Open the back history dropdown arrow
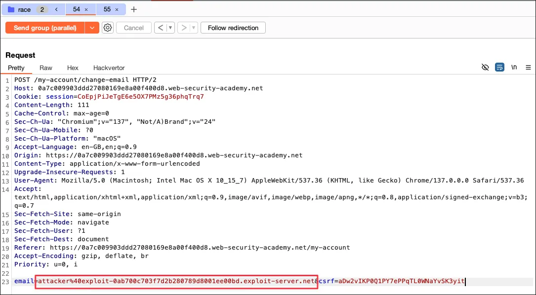536x295 pixels. tap(171, 28)
